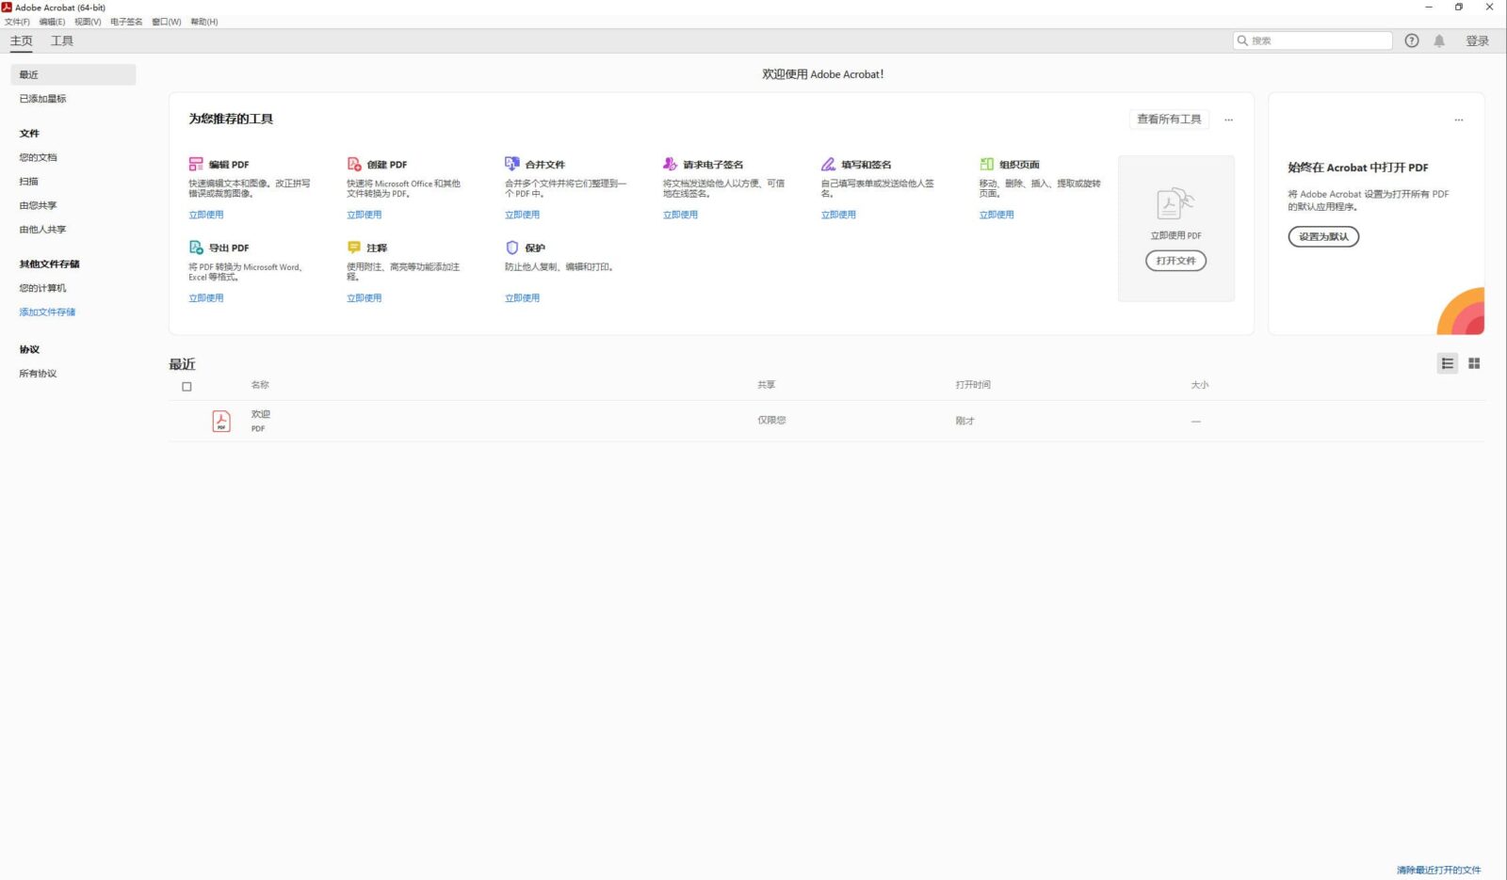Screen dimensions: 1507x880
Task: Toggle the select-all checkbox in recent list
Action: [186, 387]
